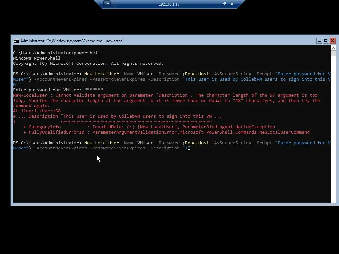Minimize the remote desktop session

(217, 4)
